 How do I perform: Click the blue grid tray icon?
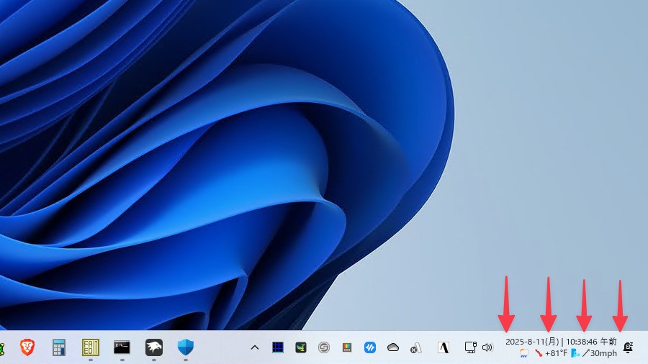point(278,347)
